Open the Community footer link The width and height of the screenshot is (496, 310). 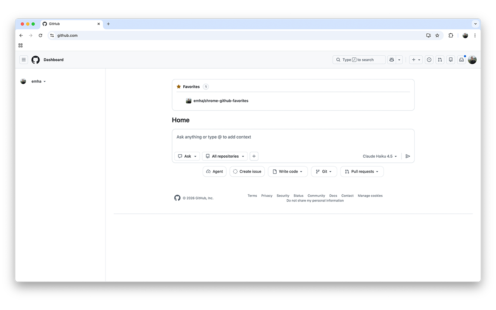(316, 196)
